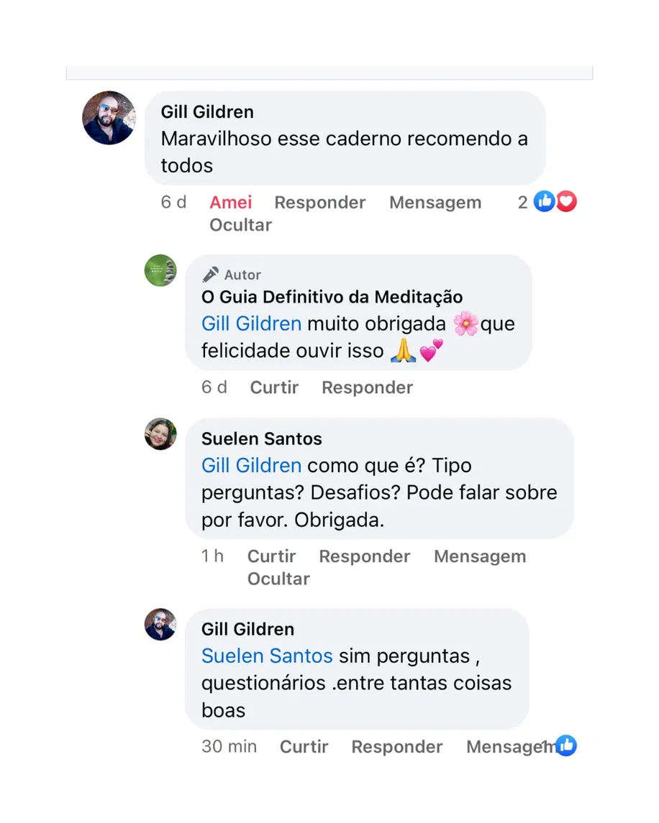Hide Suelen Santos's comment with Ocultar
The image size is (659, 823).
tap(278, 579)
